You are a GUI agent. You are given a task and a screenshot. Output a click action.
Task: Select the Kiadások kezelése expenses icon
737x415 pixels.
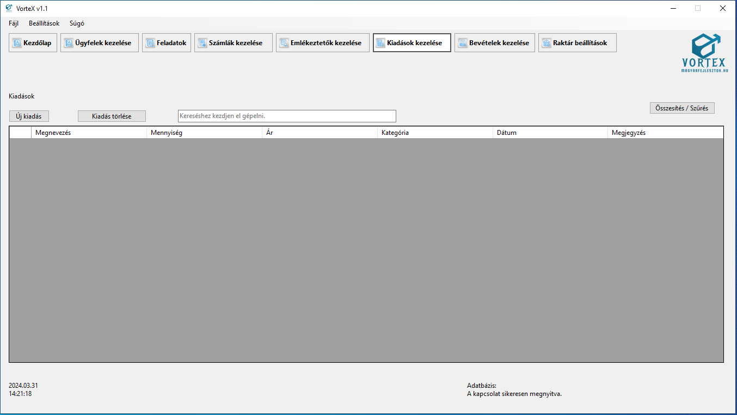tap(381, 43)
